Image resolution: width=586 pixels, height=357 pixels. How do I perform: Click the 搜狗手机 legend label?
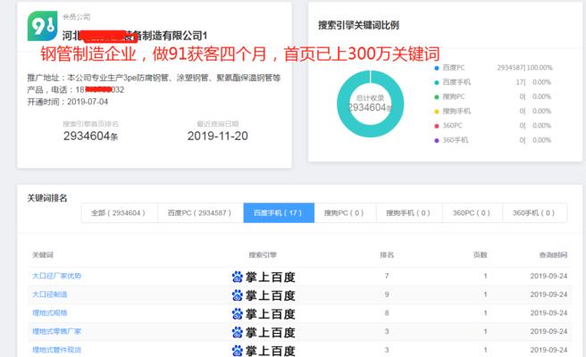coord(456,112)
